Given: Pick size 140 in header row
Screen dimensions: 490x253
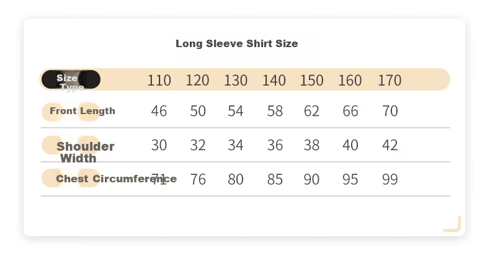Looking at the screenshot, I should click(274, 80).
